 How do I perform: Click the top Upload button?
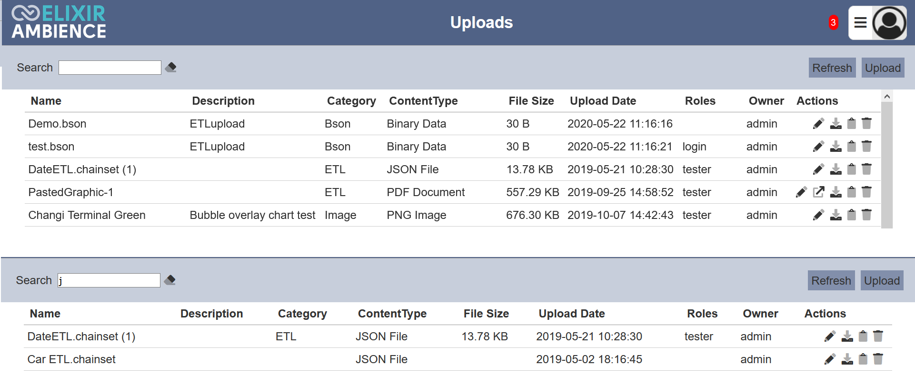883,68
